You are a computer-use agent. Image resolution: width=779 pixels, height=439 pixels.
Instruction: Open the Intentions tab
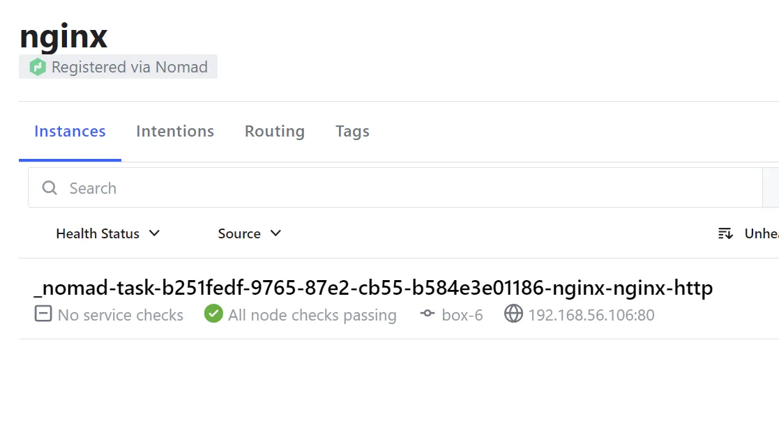coord(175,132)
